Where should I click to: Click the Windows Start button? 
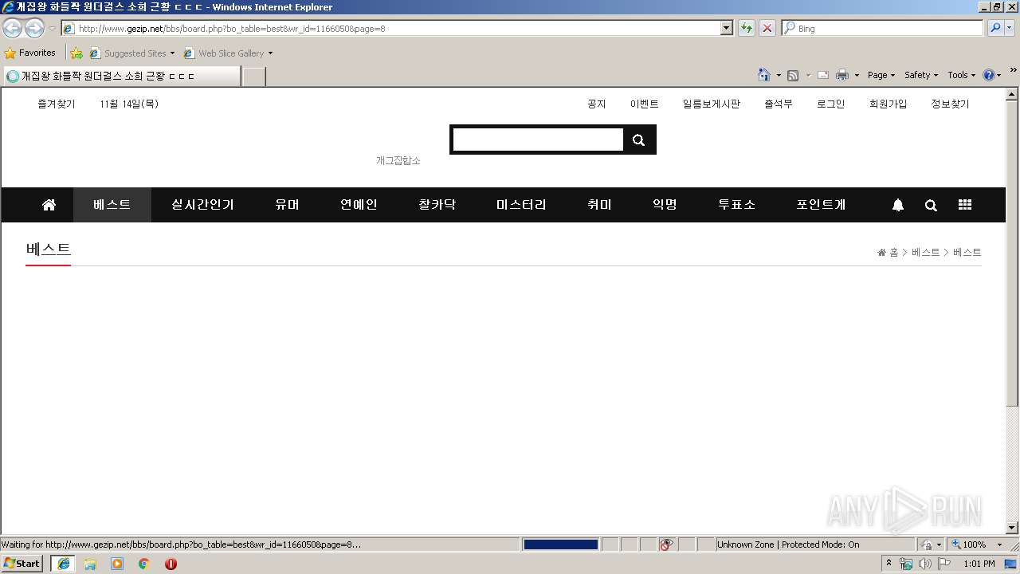tap(22, 564)
